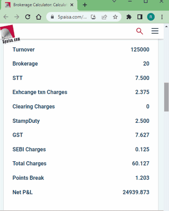This screenshot has height=211, width=169.
Task: Click the vertical scrollbar thumb
Action: pyautogui.click(x=166, y=97)
